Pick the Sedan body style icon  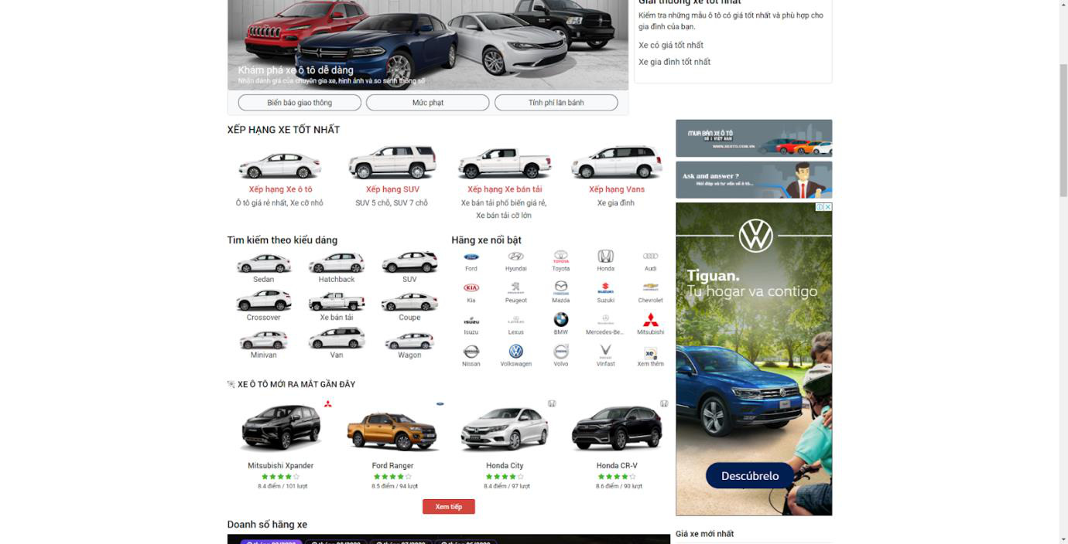click(264, 263)
